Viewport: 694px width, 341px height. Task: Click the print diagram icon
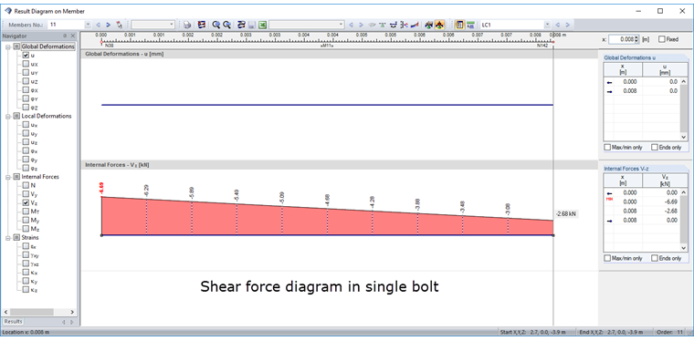(x=188, y=25)
